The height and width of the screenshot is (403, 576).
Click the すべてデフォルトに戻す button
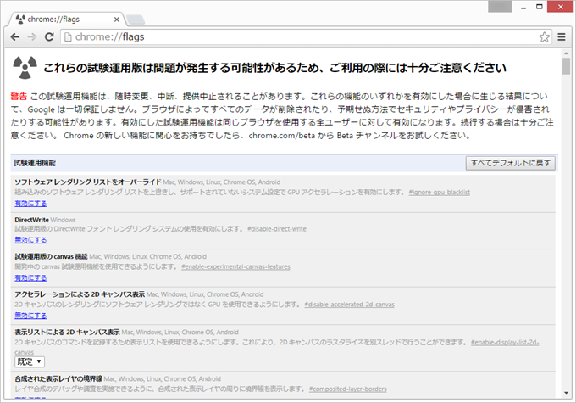pyautogui.click(x=511, y=163)
